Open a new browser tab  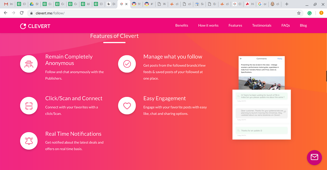[x=287, y=4]
